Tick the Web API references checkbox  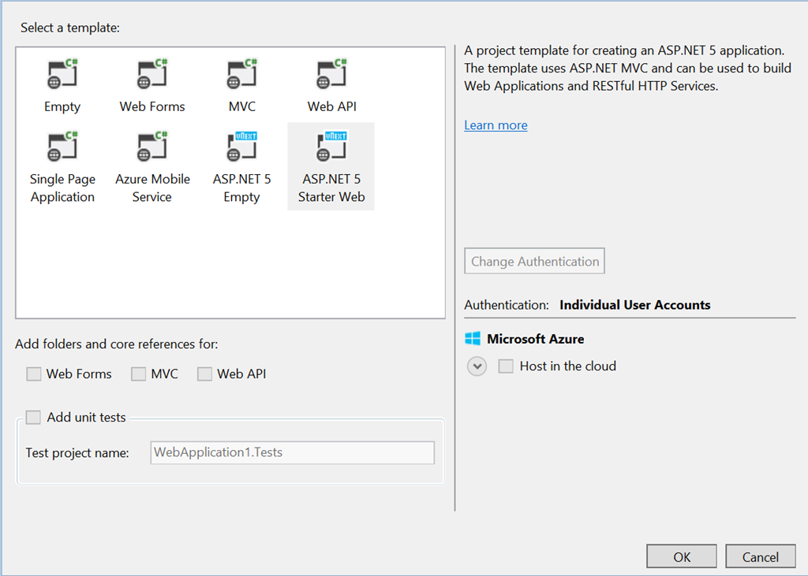204,373
